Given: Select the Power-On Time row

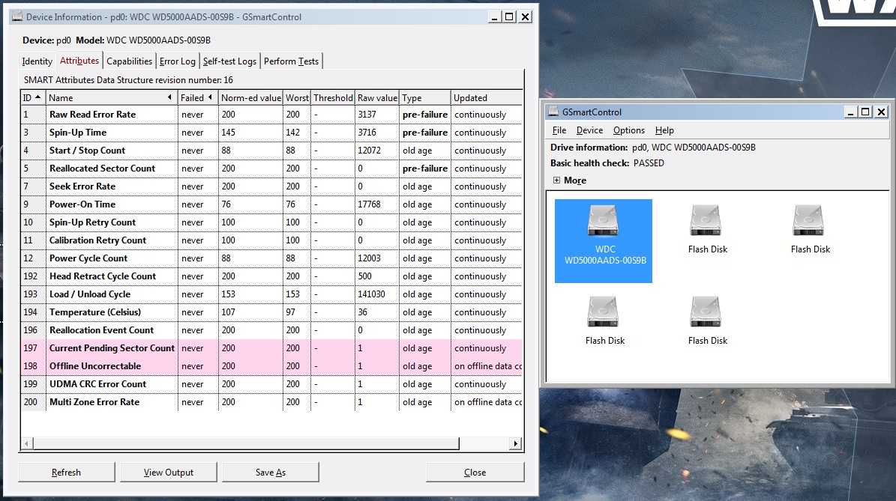Looking at the screenshot, I should point(271,204).
